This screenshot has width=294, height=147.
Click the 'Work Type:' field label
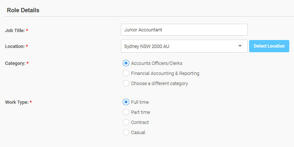coord(17,102)
